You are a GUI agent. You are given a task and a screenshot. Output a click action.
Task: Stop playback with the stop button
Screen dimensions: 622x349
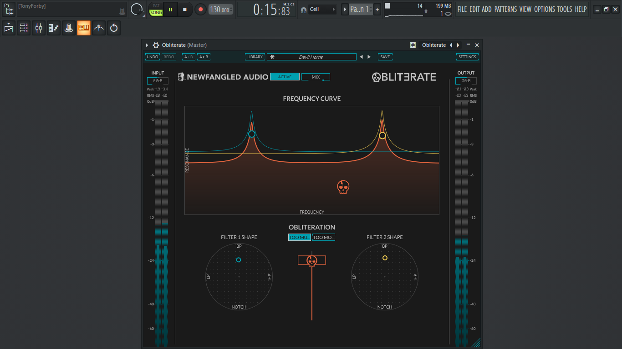[x=185, y=10]
